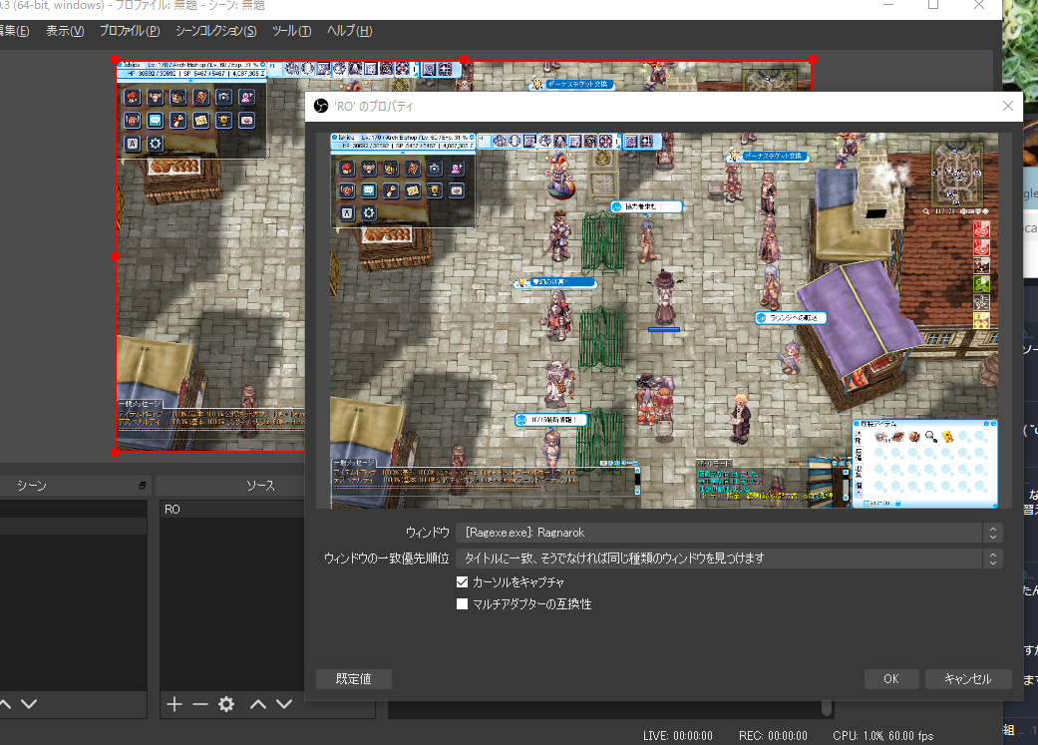The width and height of the screenshot is (1038, 745).
Task: Toggle the カーソルをキャプチャ checkbox
Action: pos(462,582)
